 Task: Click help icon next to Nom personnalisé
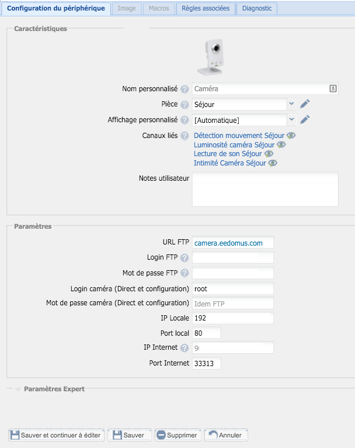pyautogui.click(x=185, y=89)
